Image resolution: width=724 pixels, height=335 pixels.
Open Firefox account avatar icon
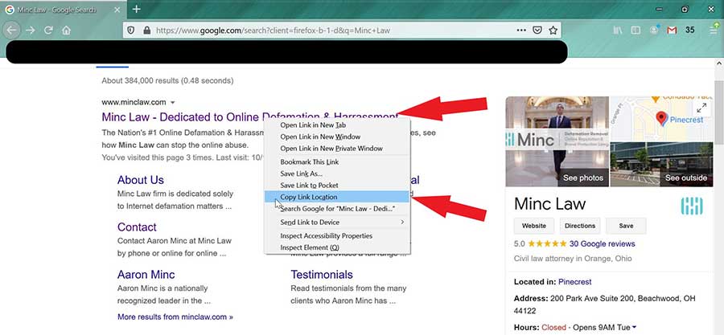pyautogui.click(x=654, y=30)
